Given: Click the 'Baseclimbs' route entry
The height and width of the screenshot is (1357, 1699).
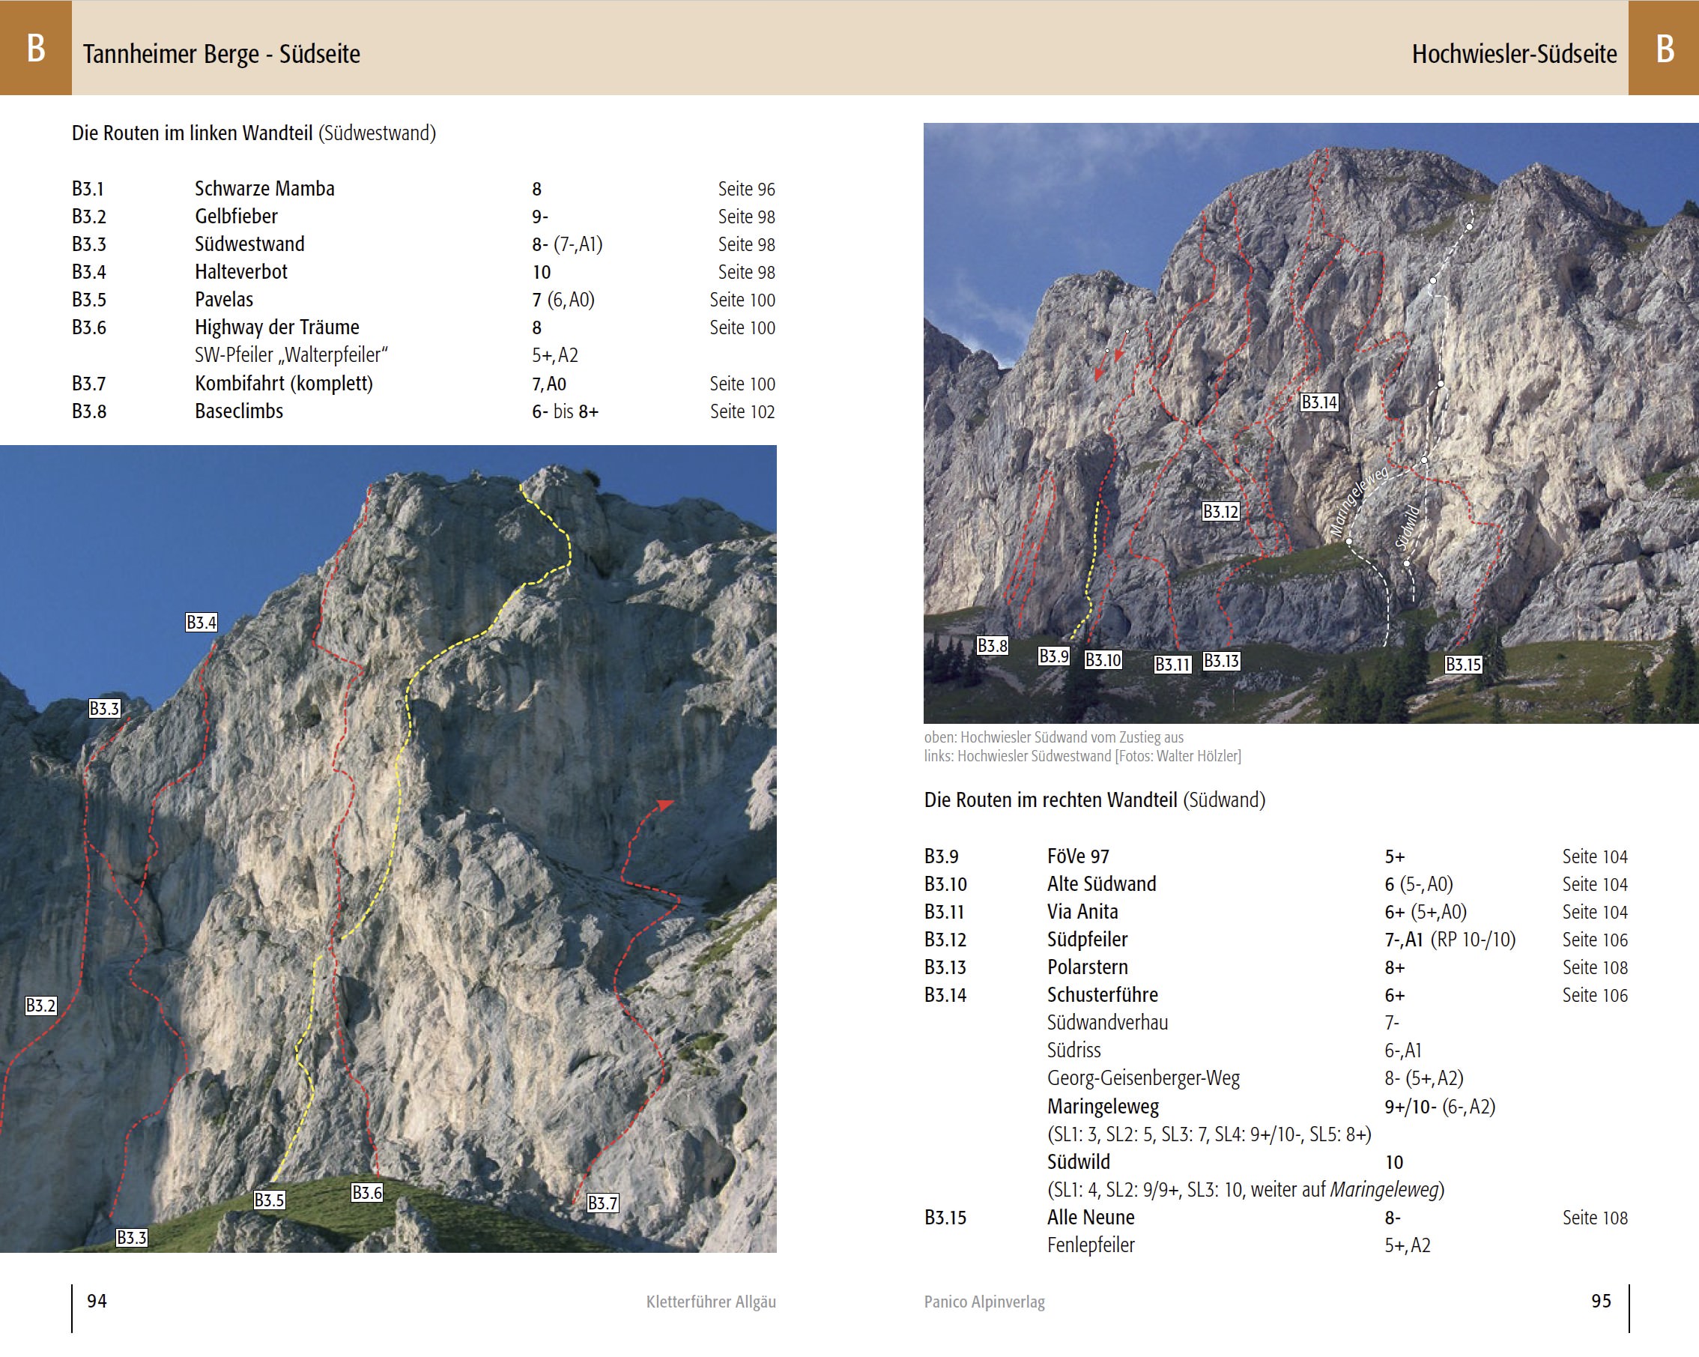Looking at the screenshot, I should pyautogui.click(x=239, y=411).
